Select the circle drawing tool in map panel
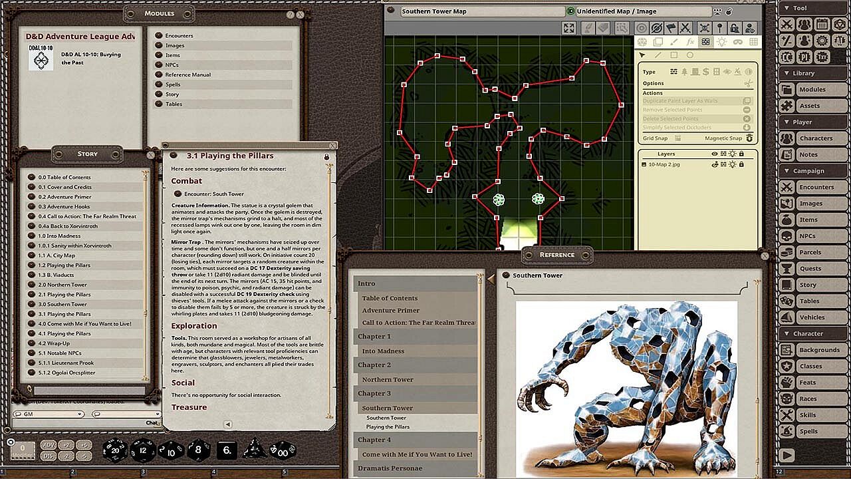This screenshot has height=479, width=851. pos(690,55)
